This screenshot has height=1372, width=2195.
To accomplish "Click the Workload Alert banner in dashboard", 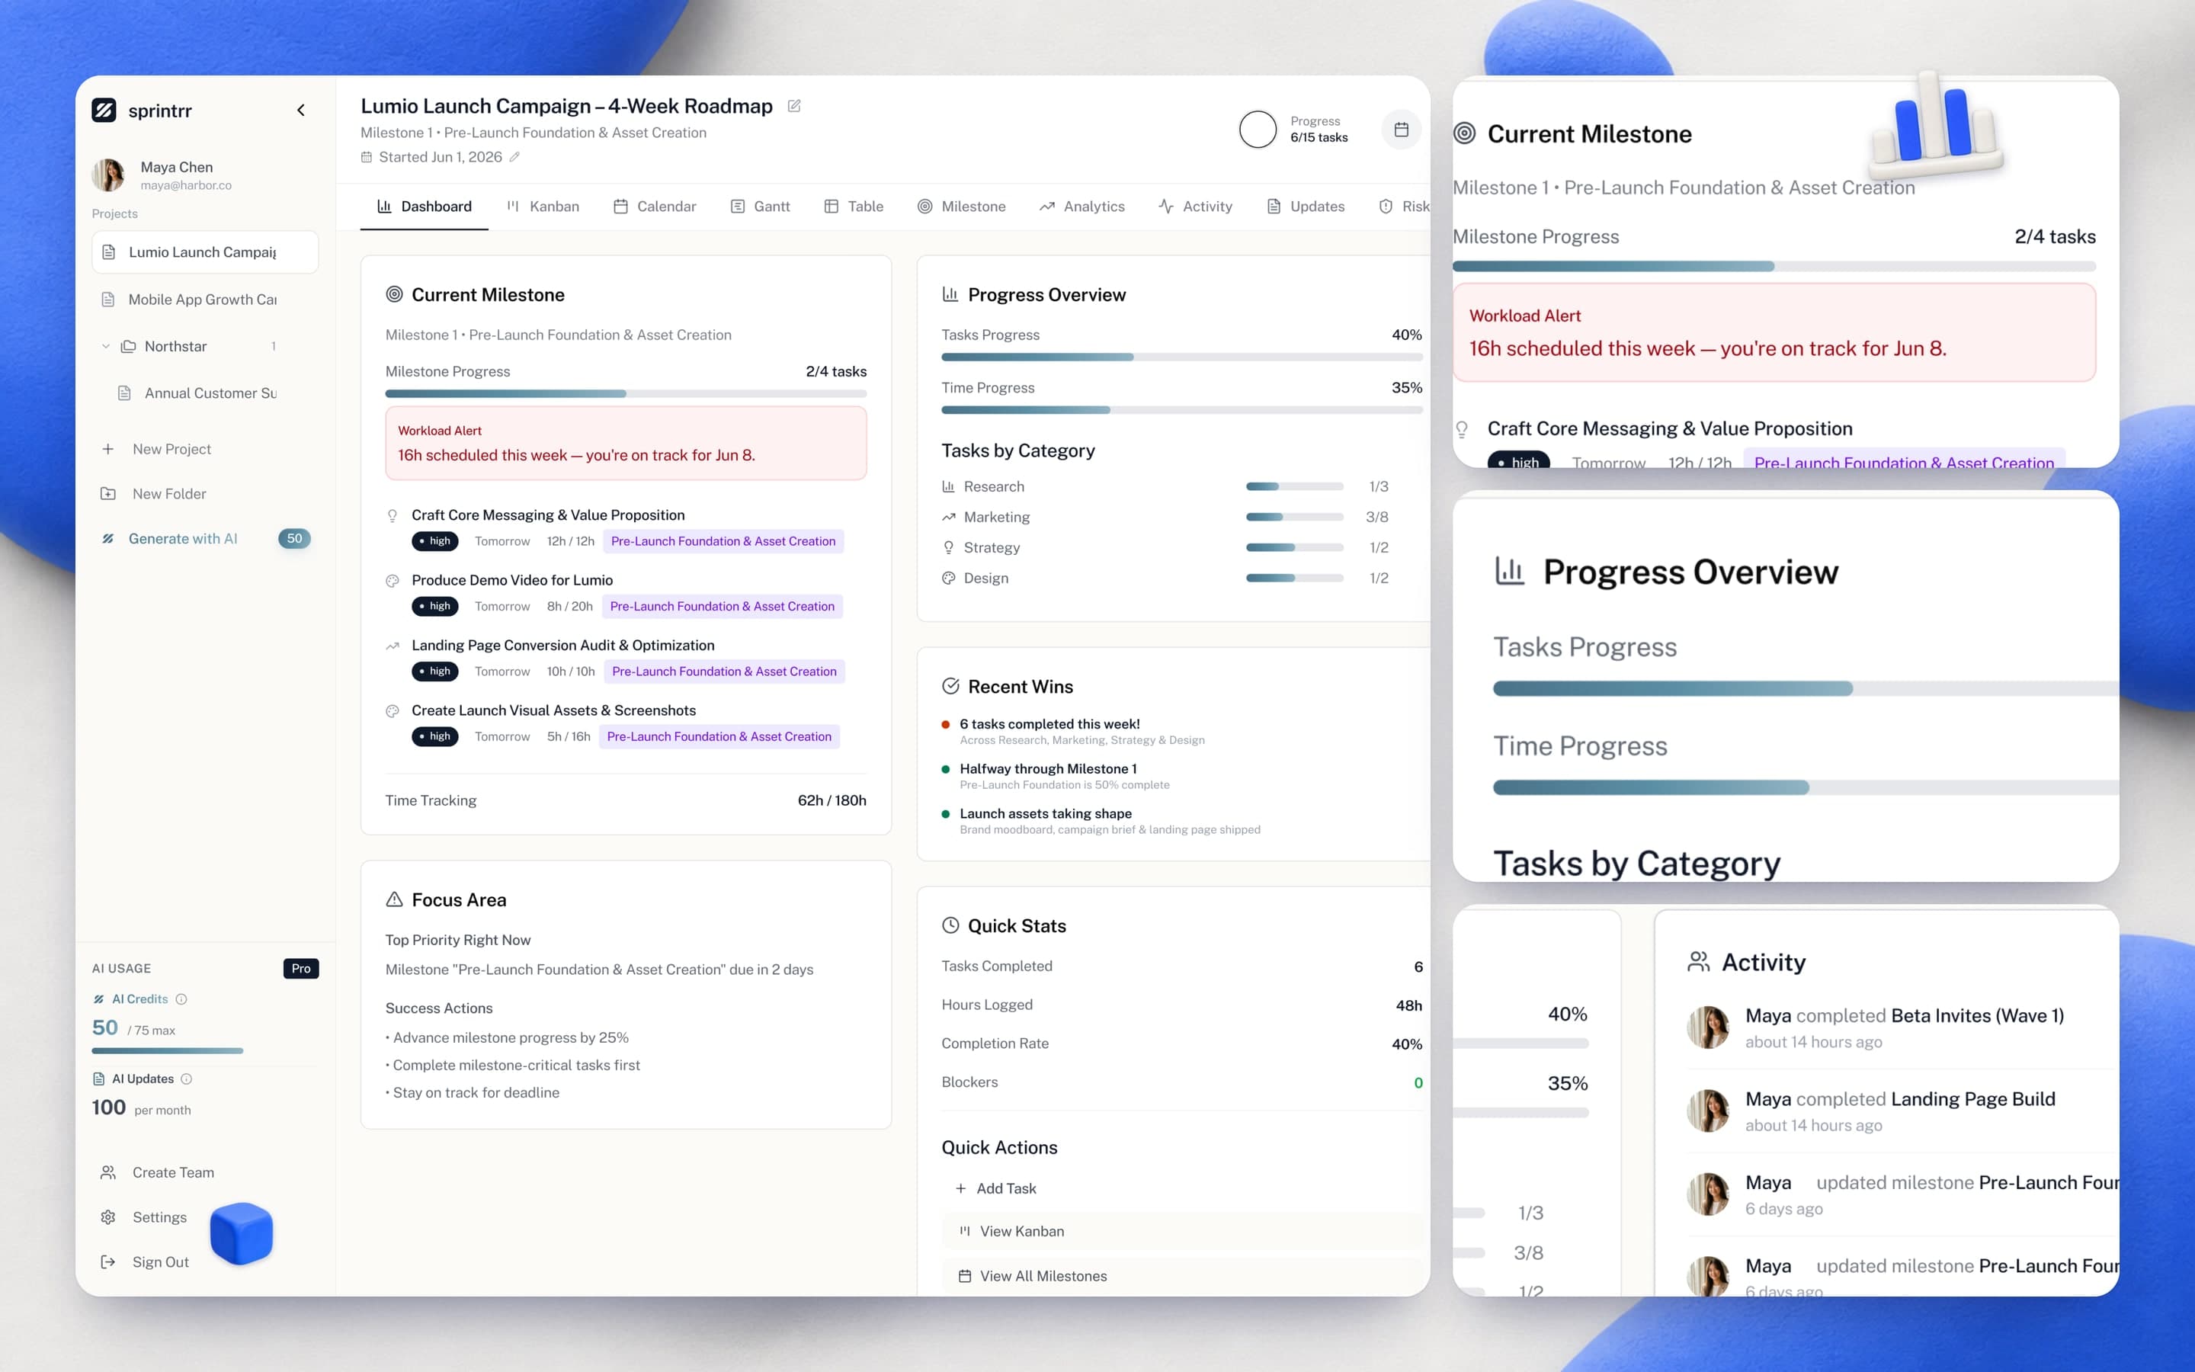I will click(626, 443).
